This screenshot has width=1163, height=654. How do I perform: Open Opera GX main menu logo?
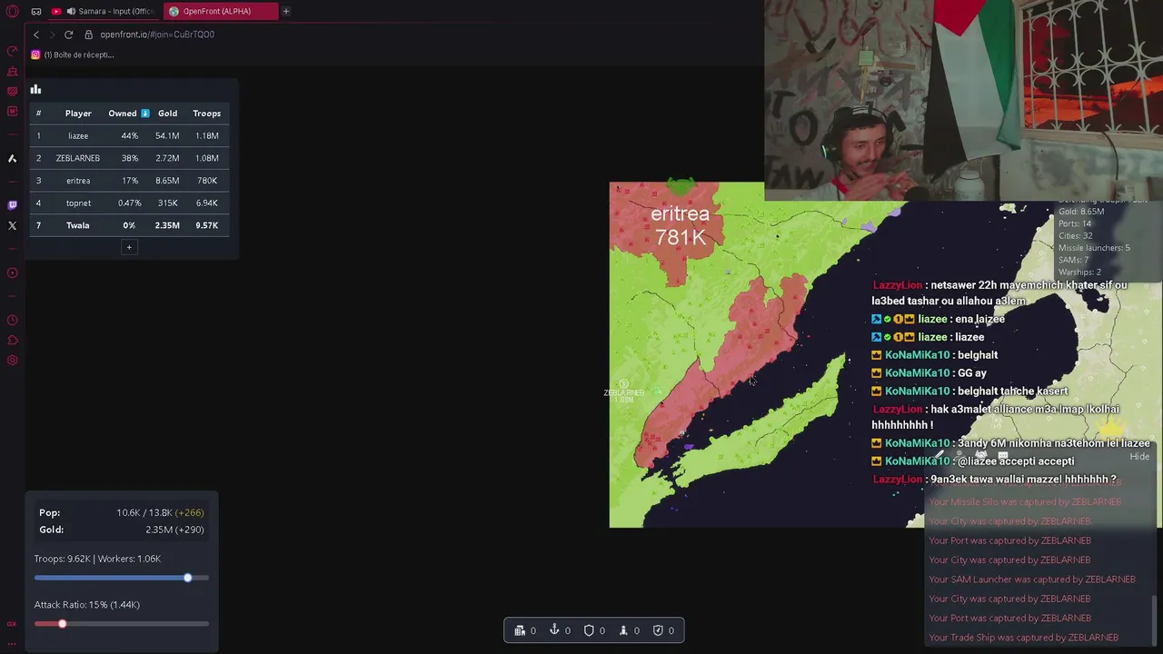pyautogui.click(x=13, y=11)
